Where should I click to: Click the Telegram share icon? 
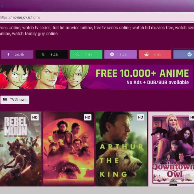pos(189,54)
